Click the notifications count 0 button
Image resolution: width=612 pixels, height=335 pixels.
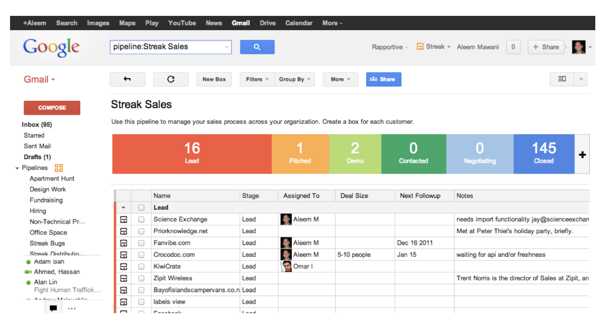click(x=513, y=47)
